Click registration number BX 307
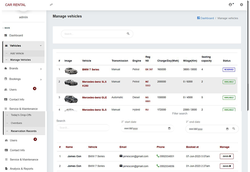This screenshot has width=250, height=172. (x=149, y=69)
